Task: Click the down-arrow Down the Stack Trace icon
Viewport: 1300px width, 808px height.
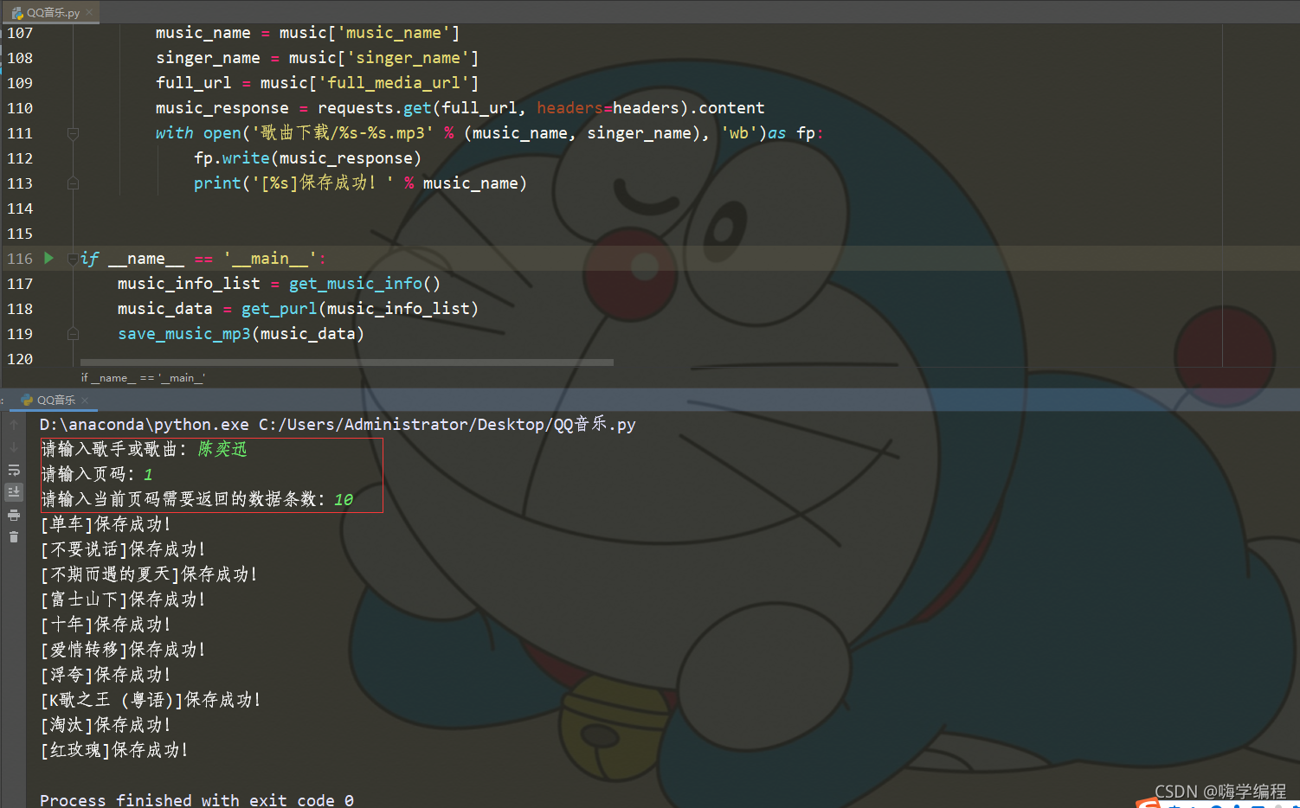Action: (x=14, y=447)
